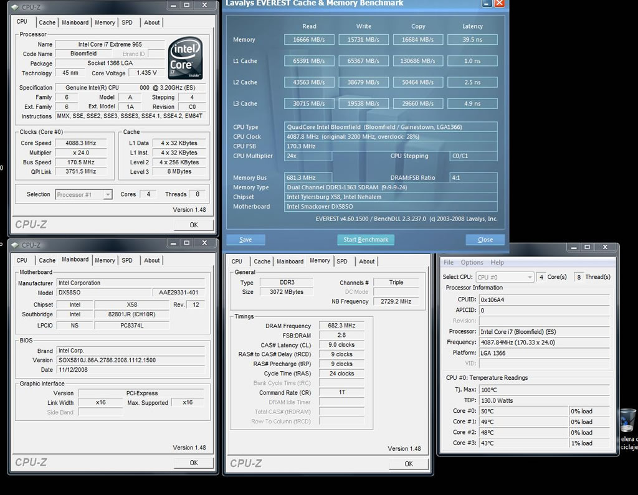Viewport: 638px width, 495px height.
Task: Click the CPUID field 0x106A4
Action: point(545,299)
